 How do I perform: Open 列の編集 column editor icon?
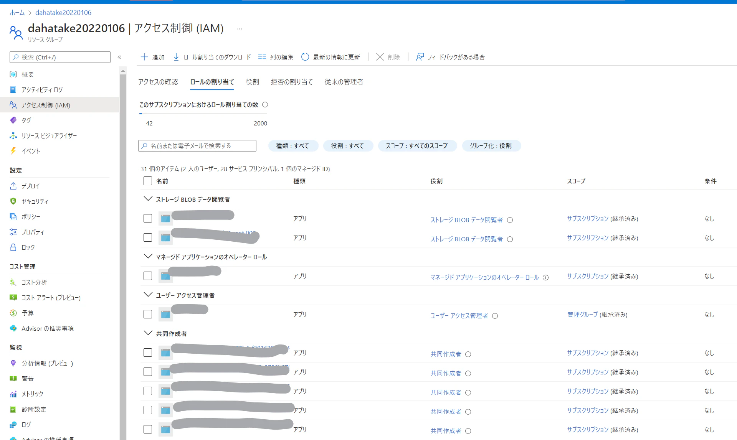coord(262,57)
